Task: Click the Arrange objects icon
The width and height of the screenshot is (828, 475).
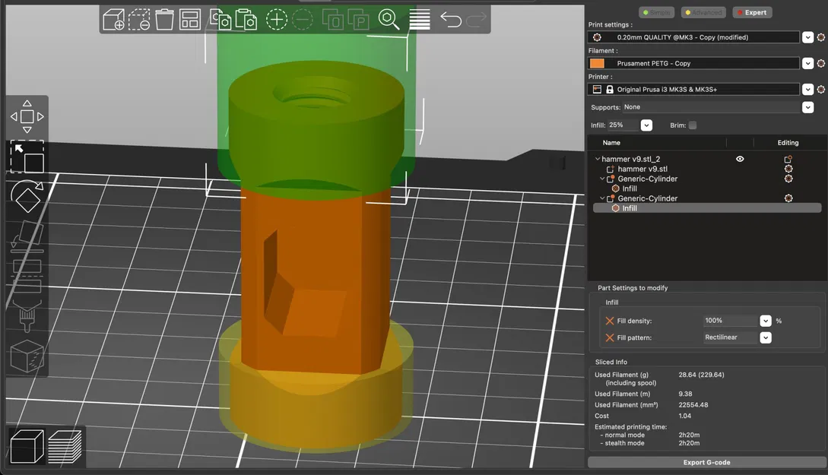Action: [x=190, y=20]
